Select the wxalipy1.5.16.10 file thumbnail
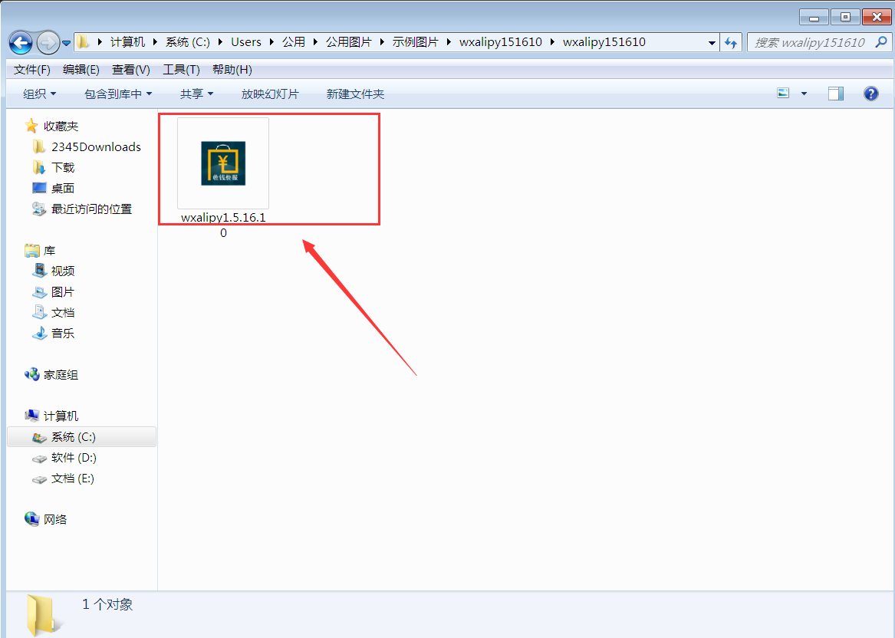 [x=223, y=163]
